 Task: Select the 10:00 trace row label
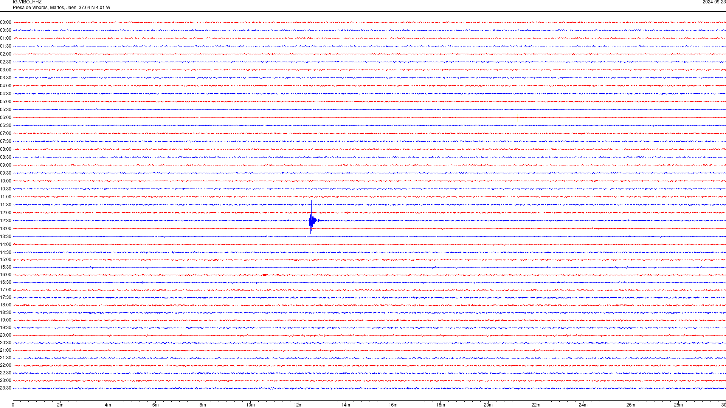coord(6,181)
